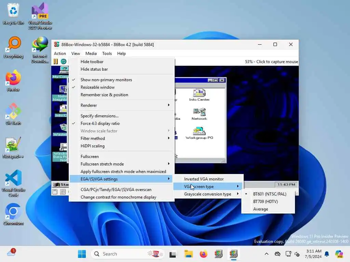Click the weather widget cloud icon
The width and height of the screenshot is (350, 262).
(x=11, y=253)
